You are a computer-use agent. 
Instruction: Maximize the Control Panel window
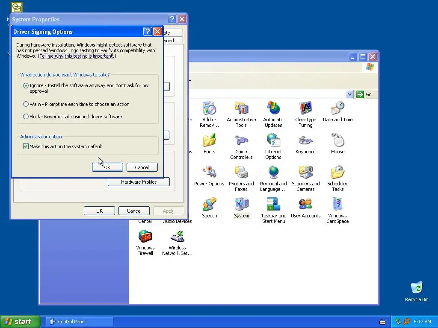(363, 57)
